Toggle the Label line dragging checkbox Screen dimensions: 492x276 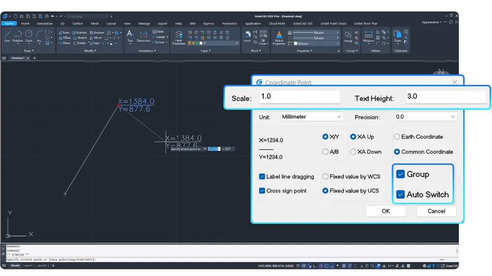262,176
